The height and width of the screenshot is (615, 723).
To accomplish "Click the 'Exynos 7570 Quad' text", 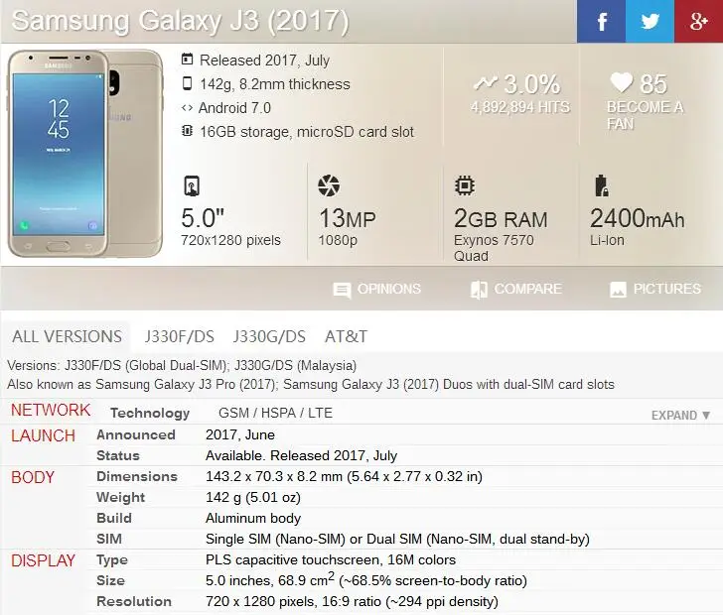I will tap(494, 248).
